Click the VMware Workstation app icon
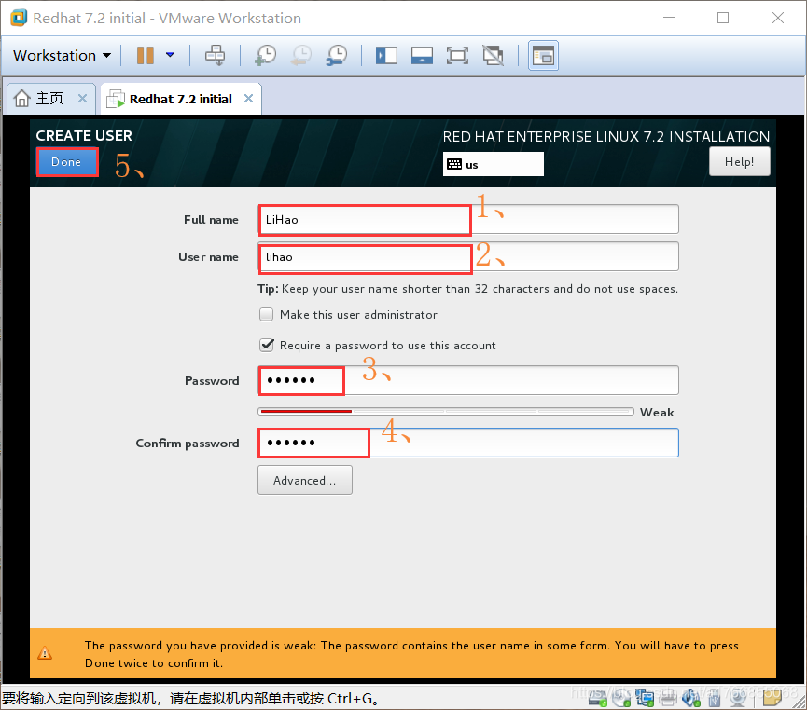Image resolution: width=807 pixels, height=710 pixels. 19,18
